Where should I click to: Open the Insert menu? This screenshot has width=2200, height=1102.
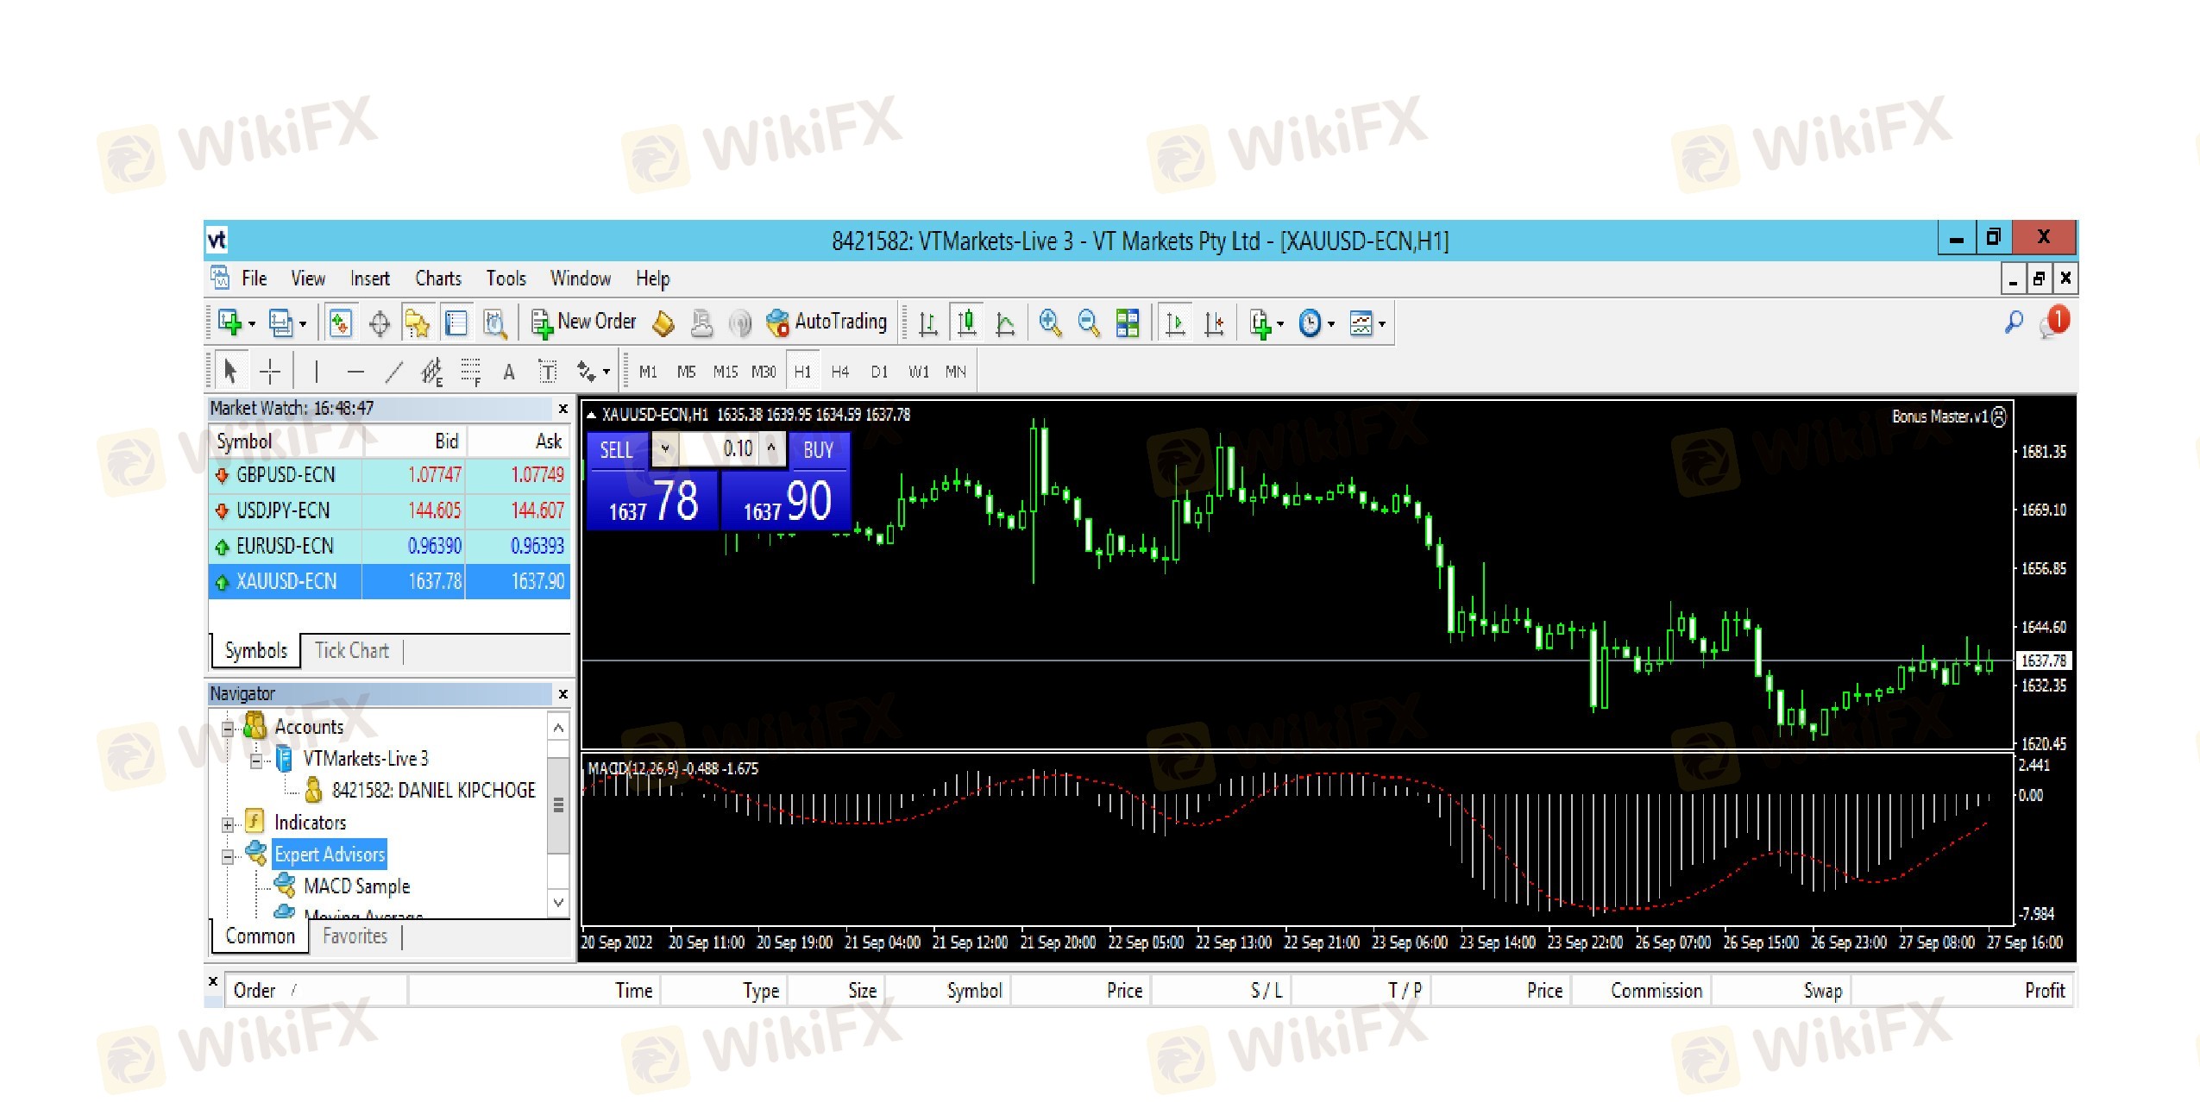370,279
